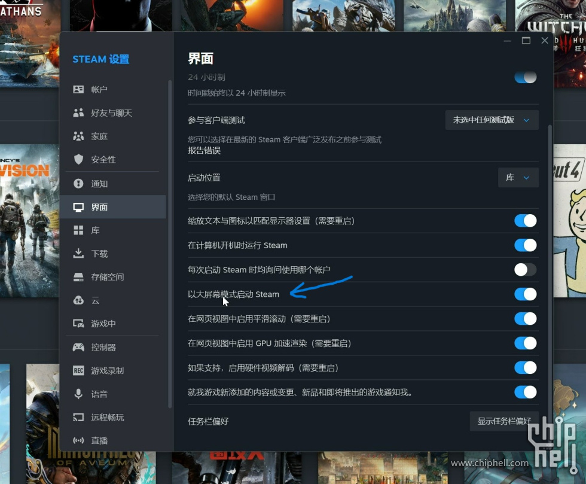Click the 界面 heading text

click(x=201, y=59)
